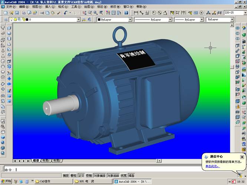
Task: Click the Angular Dimension tool
Action: click(x=165, y=13)
